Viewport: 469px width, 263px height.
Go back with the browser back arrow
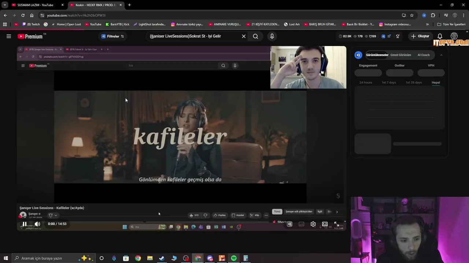pyautogui.click(x=5, y=15)
